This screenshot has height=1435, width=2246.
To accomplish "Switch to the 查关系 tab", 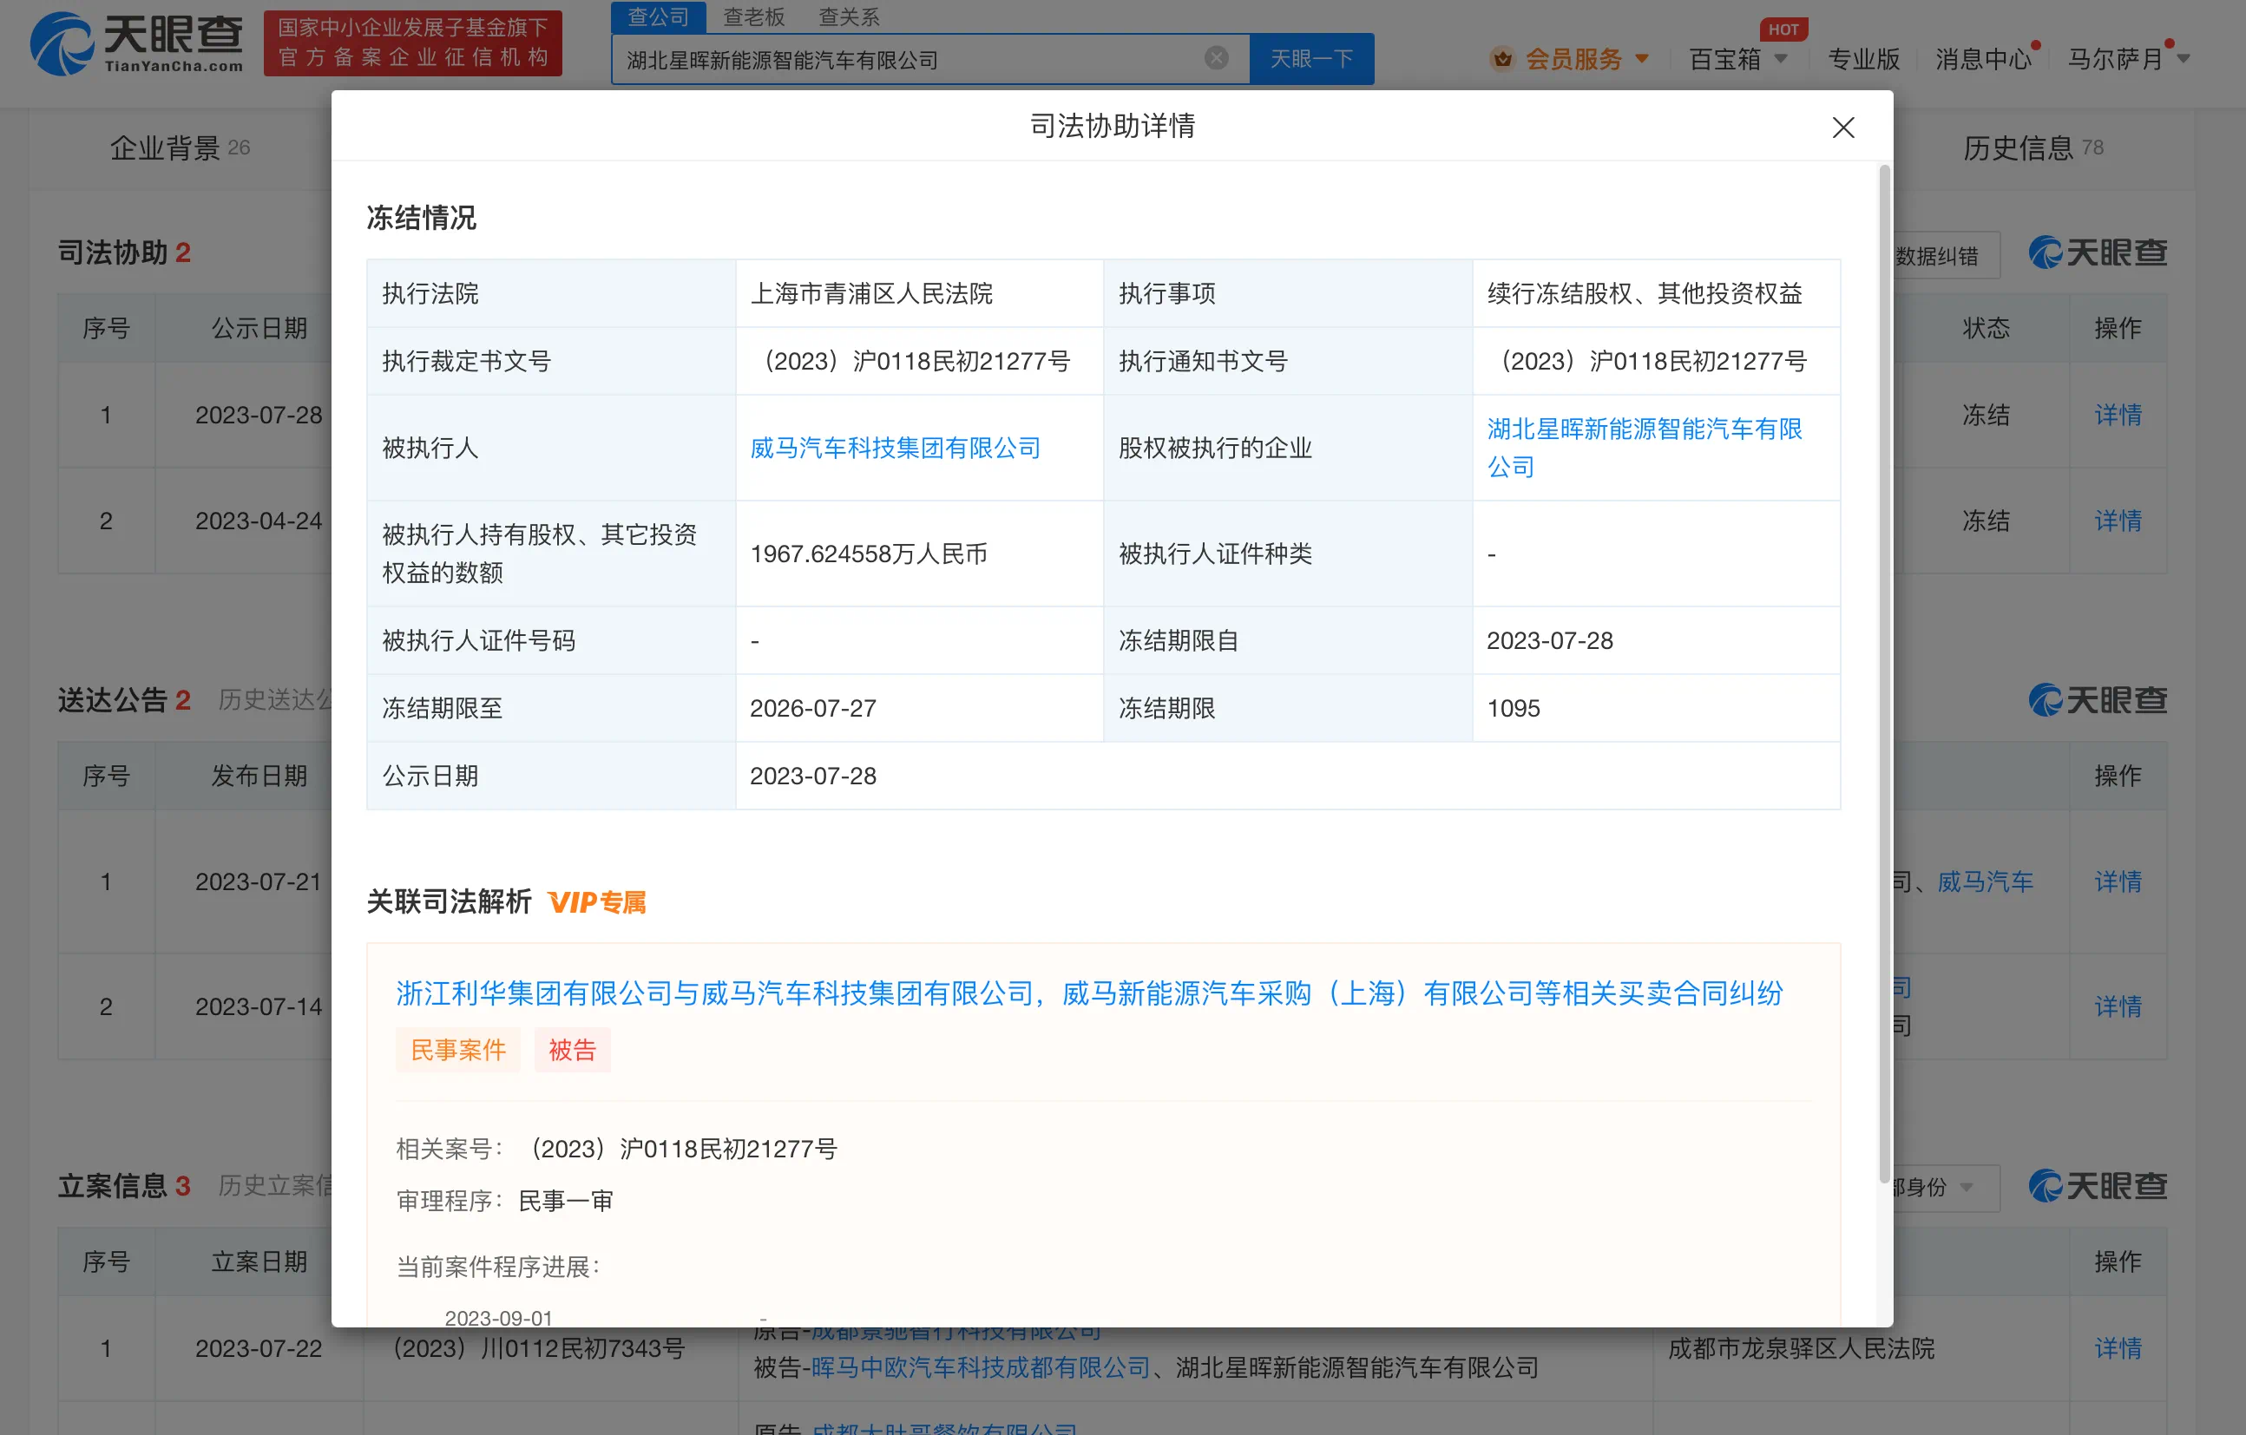I will coord(849,16).
